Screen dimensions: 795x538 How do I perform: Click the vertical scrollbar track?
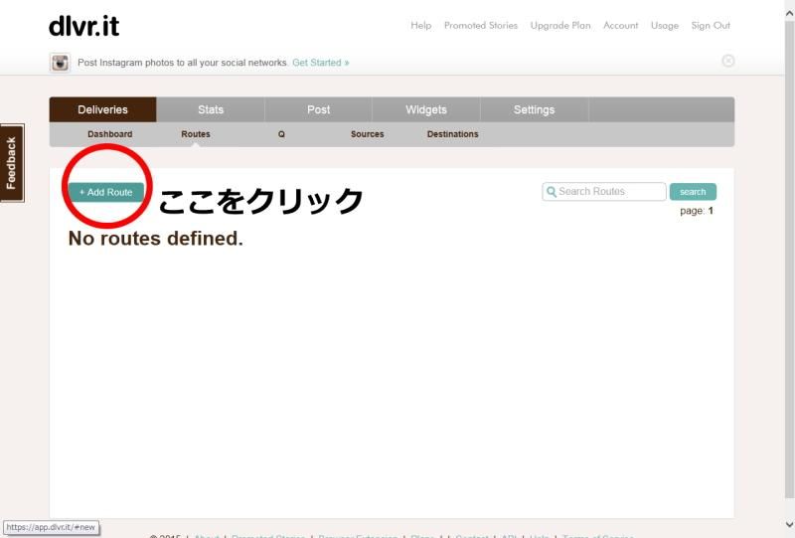tap(789, 259)
